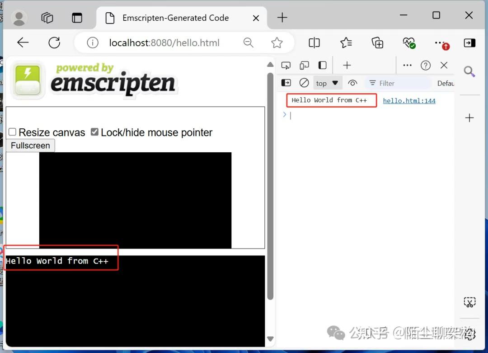Toggle device emulation mode in DevTools
Image resolution: width=488 pixels, height=353 pixels.
304,65
